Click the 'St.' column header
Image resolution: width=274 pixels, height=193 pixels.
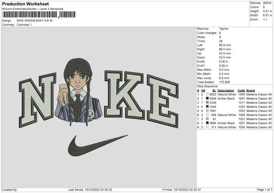click(x=214, y=91)
